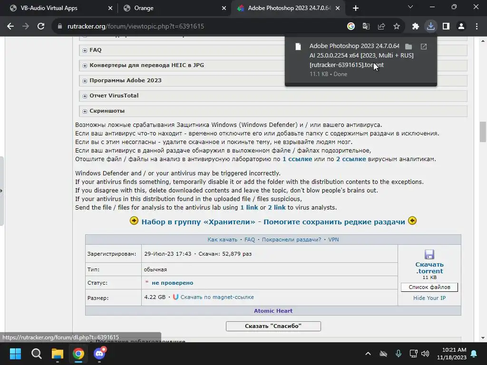
Task: Click Chrome icon in taskbar
Action: click(x=78, y=354)
